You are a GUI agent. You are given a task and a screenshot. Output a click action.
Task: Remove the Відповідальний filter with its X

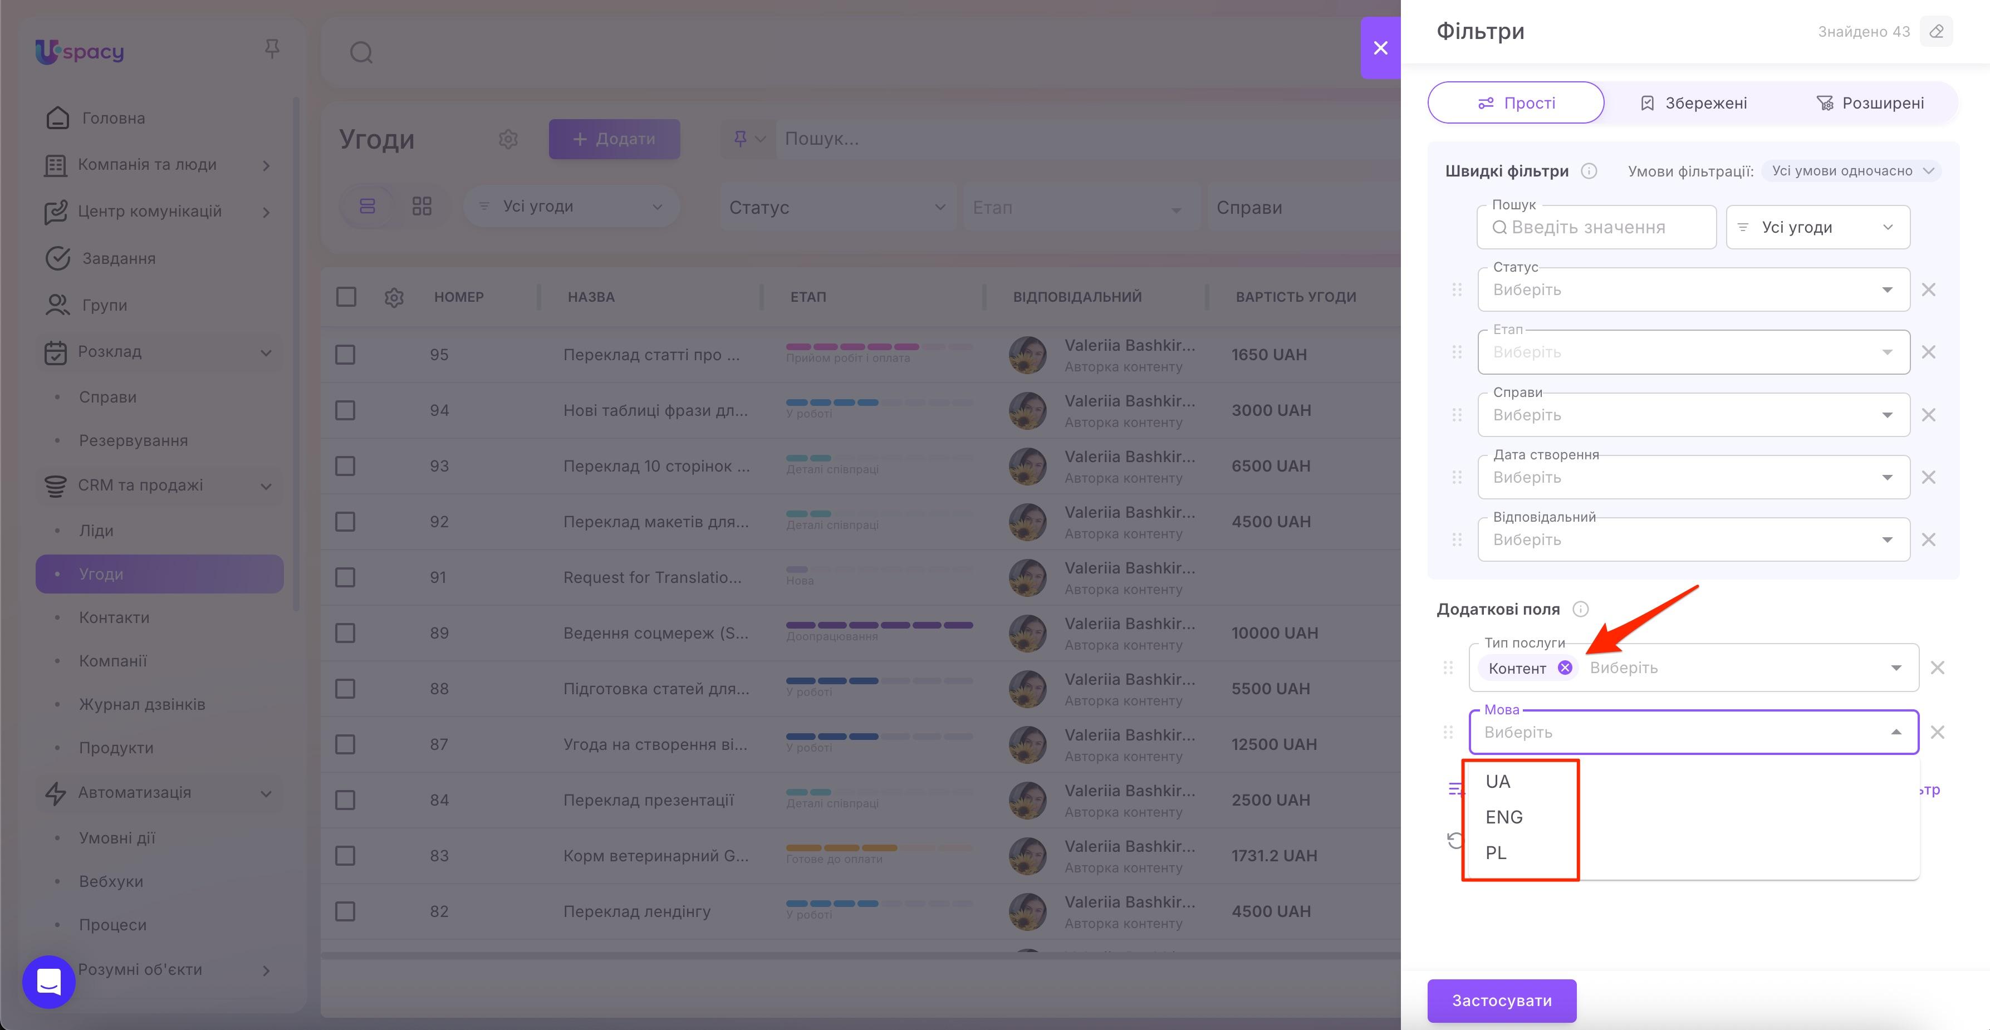[1928, 539]
